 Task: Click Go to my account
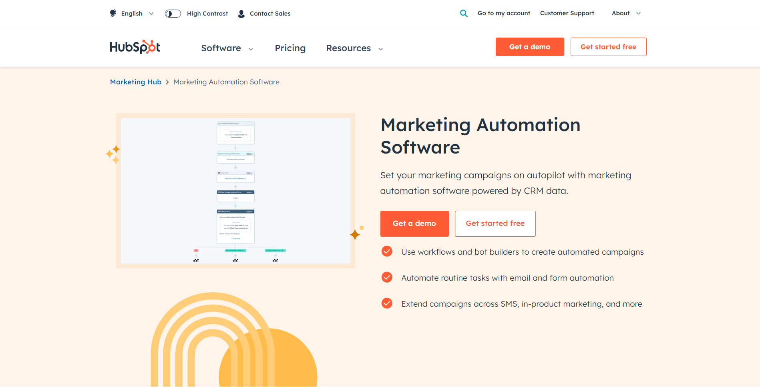click(x=503, y=13)
